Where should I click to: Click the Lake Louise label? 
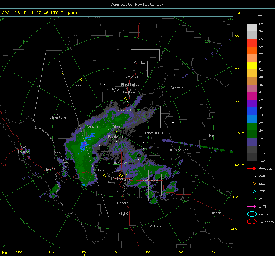pos(24,149)
